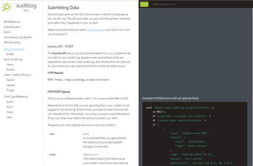The width and height of the screenshot is (253, 166).
Task: Go to Core Type Reference section
Action: pyautogui.click(x=16, y=97)
